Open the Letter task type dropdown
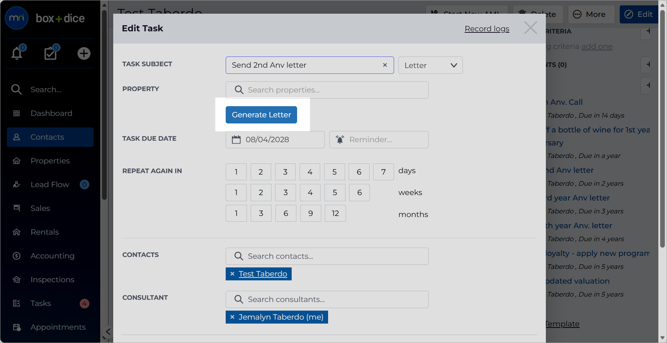This screenshot has height=343, width=667. tap(430, 65)
